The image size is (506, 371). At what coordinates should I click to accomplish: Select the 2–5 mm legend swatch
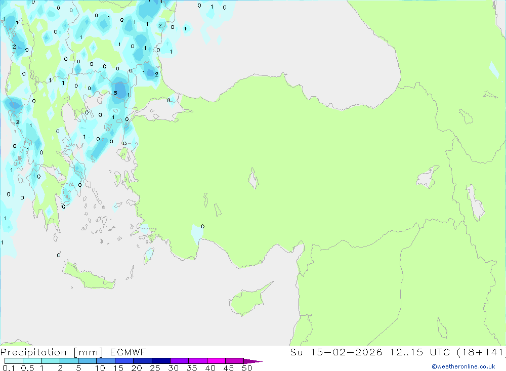point(69,361)
